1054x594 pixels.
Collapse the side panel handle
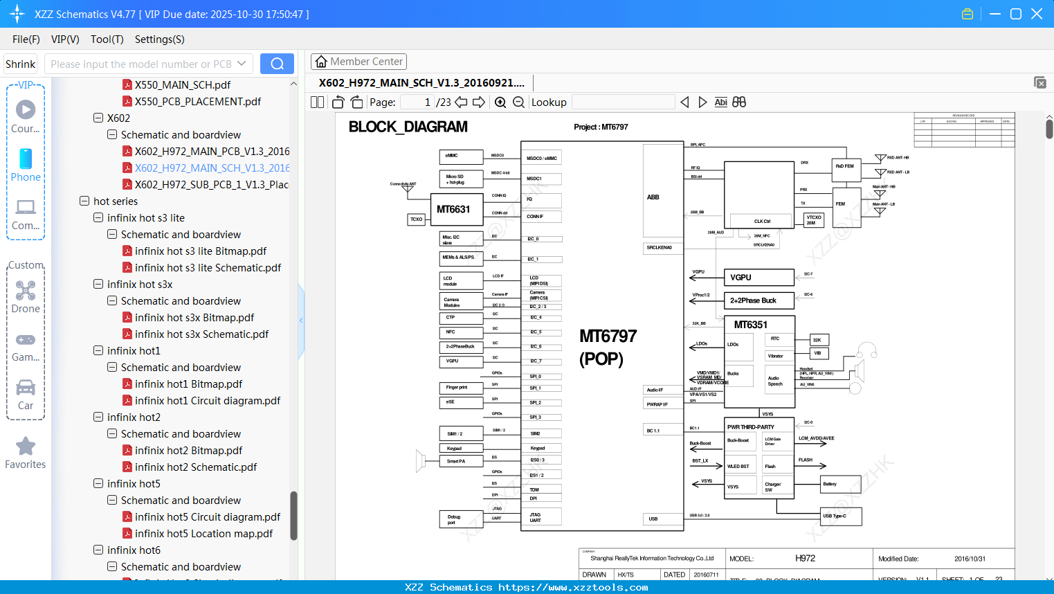[x=301, y=320]
